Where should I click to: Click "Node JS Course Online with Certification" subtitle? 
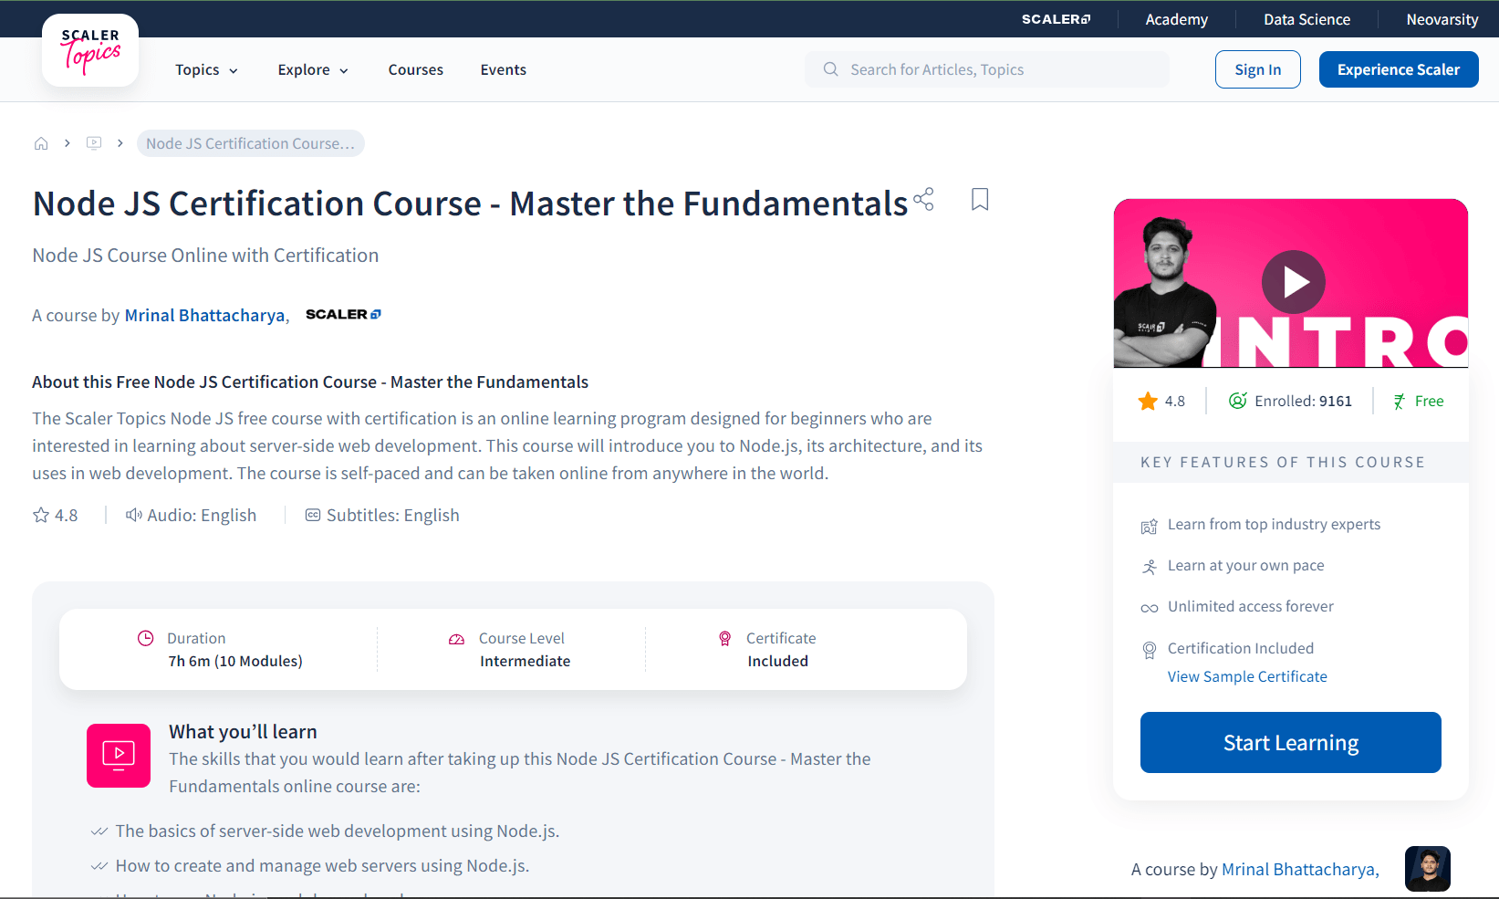coord(205,256)
